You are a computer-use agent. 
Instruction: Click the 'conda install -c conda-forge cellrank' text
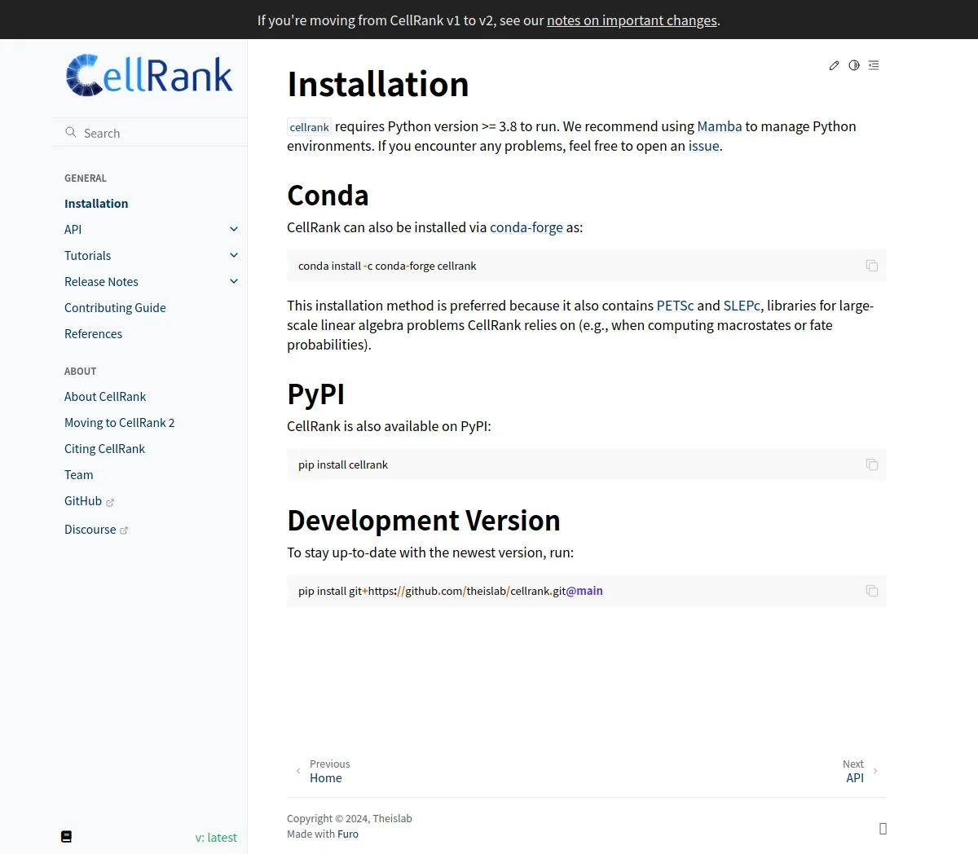click(x=387, y=266)
